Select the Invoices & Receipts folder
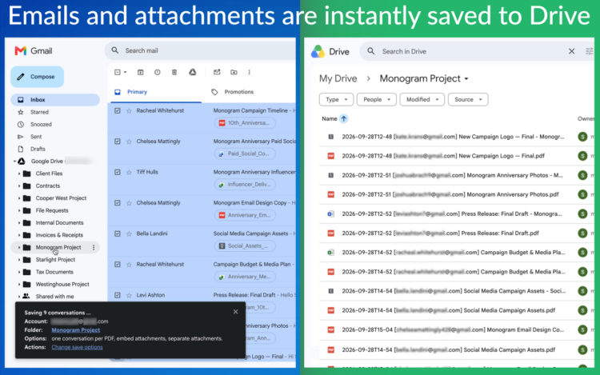This screenshot has height=375, width=600. [59, 235]
